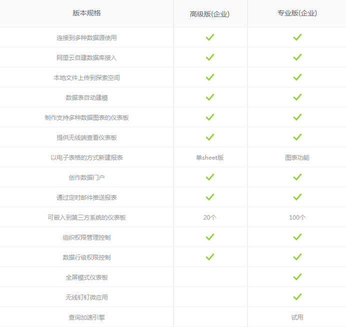
Task: Click 高级版 checkmark for 提供无线端查看仪表板
Action: click(x=210, y=137)
